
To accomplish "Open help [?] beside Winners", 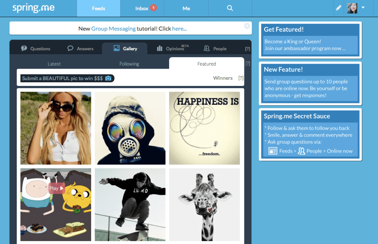I will point(241,78).
